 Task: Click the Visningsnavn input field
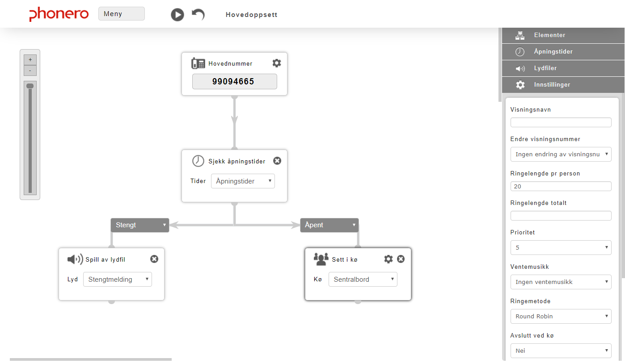point(561,122)
